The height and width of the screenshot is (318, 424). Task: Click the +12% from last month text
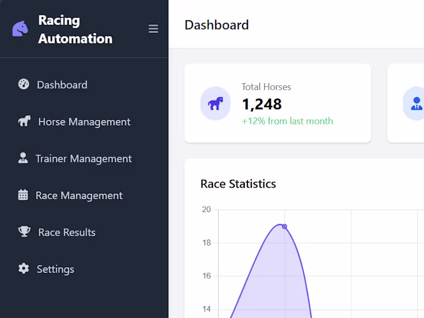287,121
